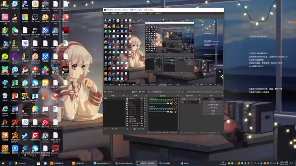Launch the Steam desktop shortcut

[x=25, y=136]
